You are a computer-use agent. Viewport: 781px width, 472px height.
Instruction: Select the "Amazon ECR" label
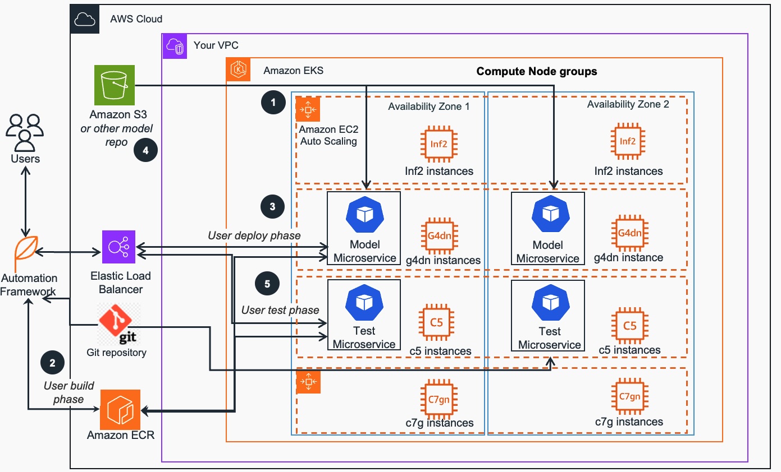click(x=121, y=435)
